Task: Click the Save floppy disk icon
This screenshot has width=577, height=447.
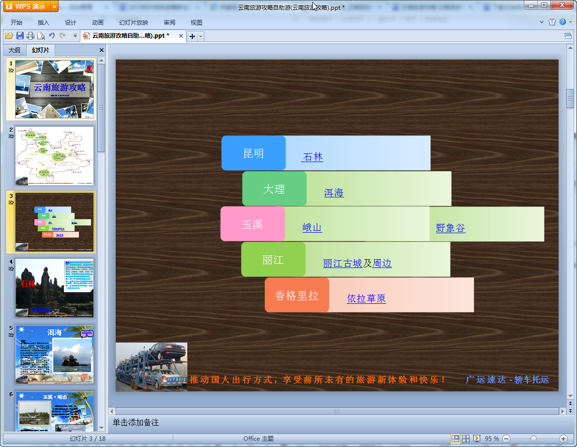Action: [x=20, y=36]
